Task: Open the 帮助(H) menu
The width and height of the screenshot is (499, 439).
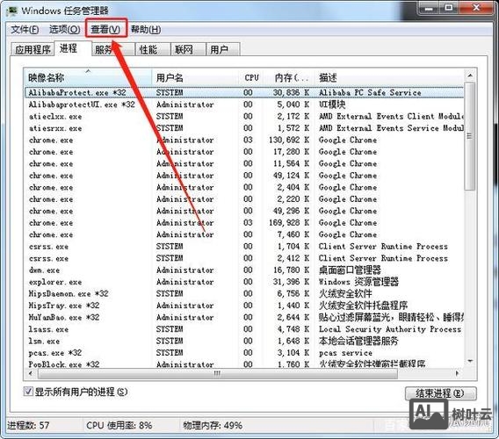Action: [146, 30]
